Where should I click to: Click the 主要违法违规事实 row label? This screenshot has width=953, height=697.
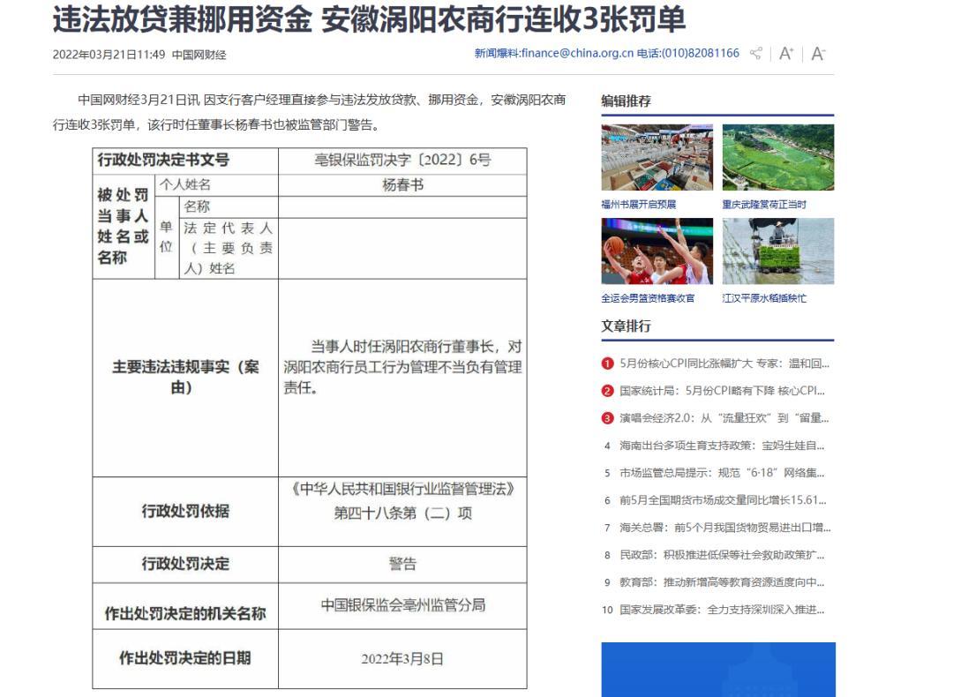[185, 377]
